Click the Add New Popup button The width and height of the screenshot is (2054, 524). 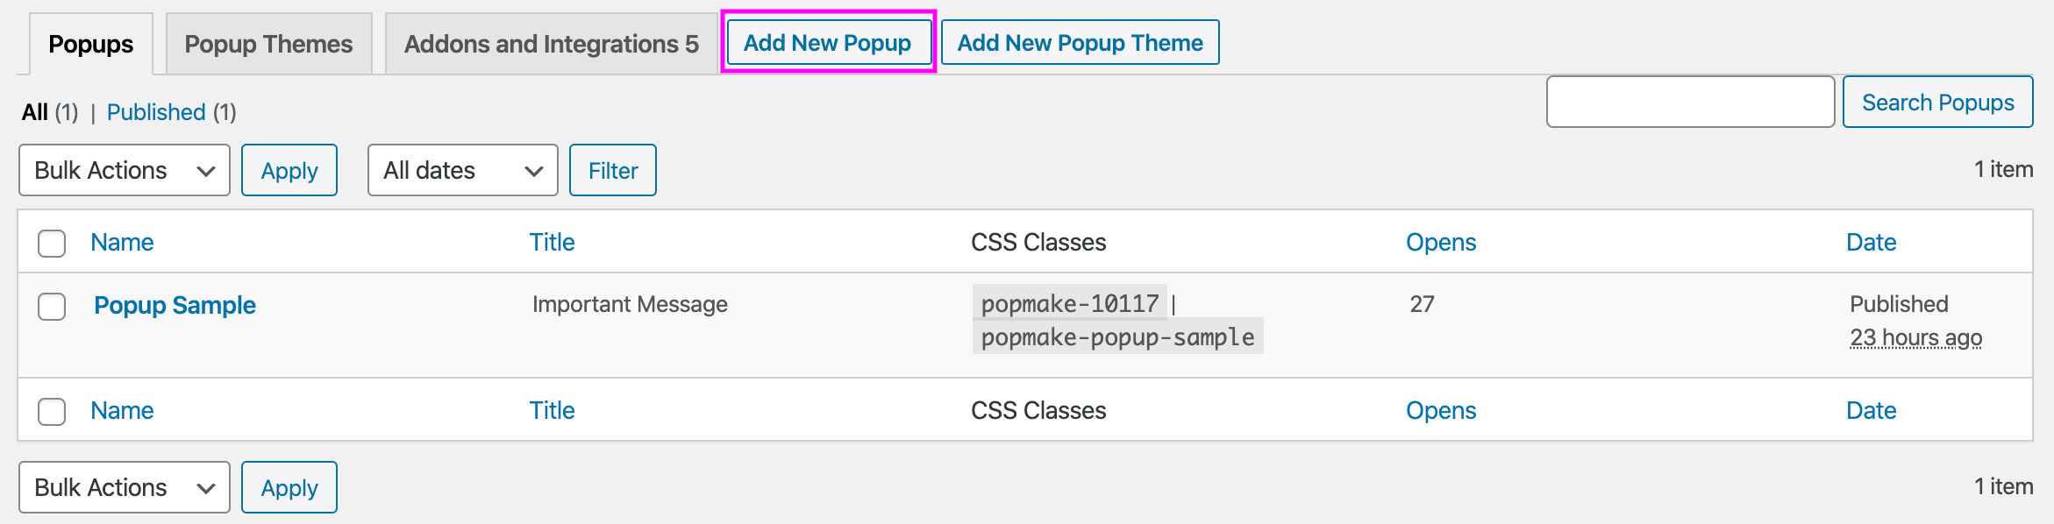pos(828,42)
